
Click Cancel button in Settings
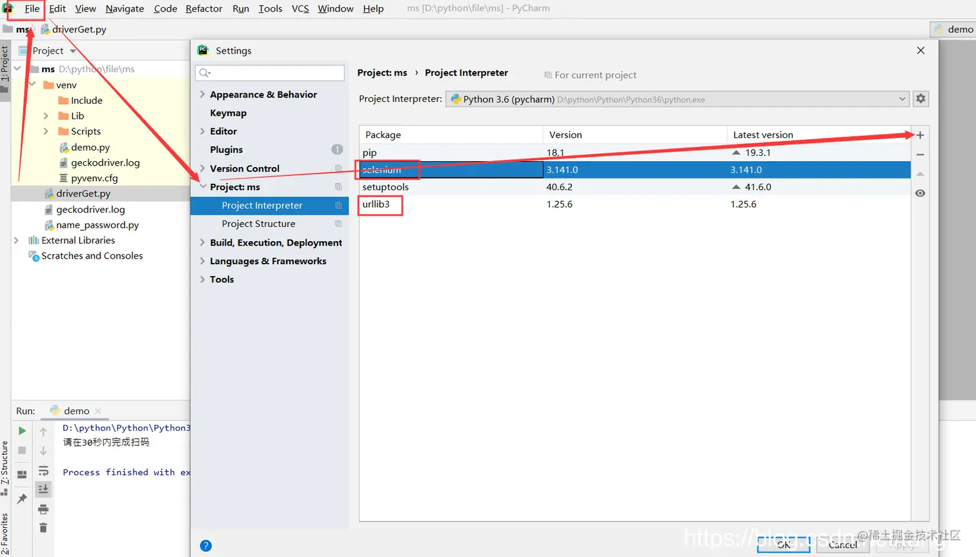(842, 545)
